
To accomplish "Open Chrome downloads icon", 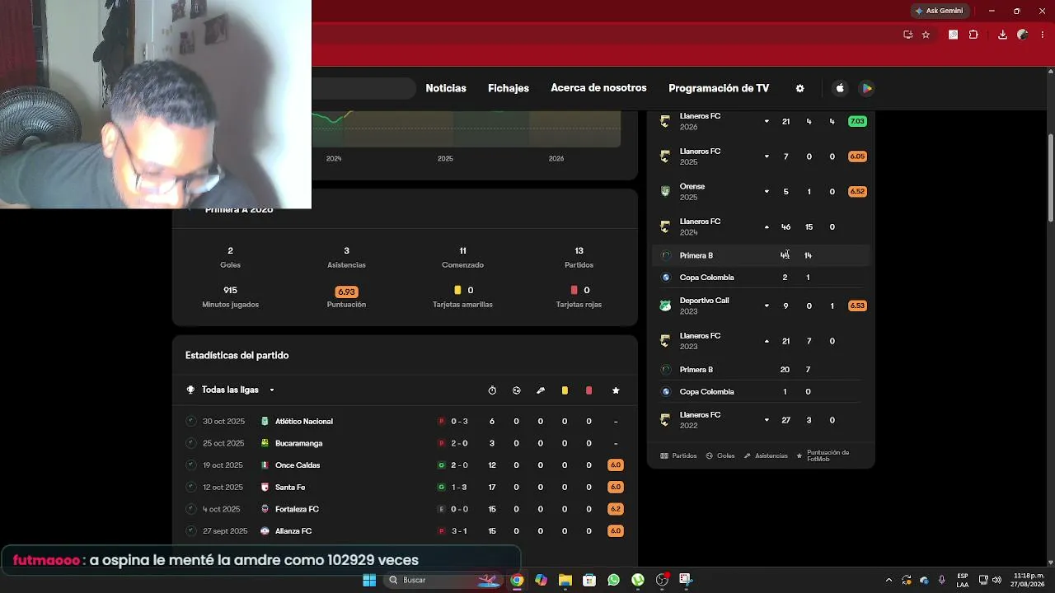I will click(x=1002, y=35).
